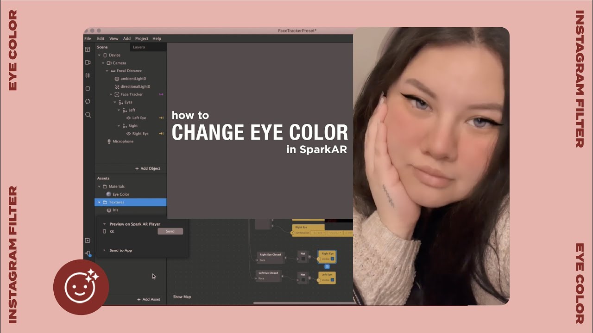Collapse the Eyes node
Viewport: 593px width, 333px height.
coord(115,102)
